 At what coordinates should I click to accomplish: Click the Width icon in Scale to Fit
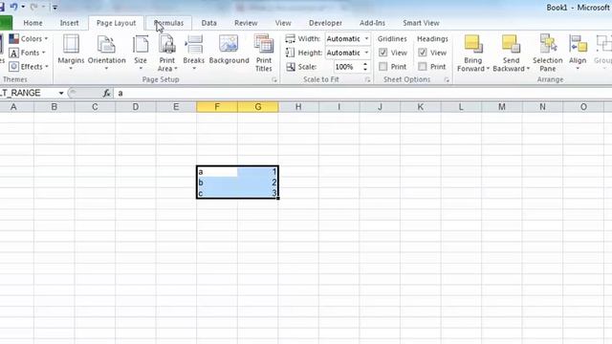(x=290, y=38)
